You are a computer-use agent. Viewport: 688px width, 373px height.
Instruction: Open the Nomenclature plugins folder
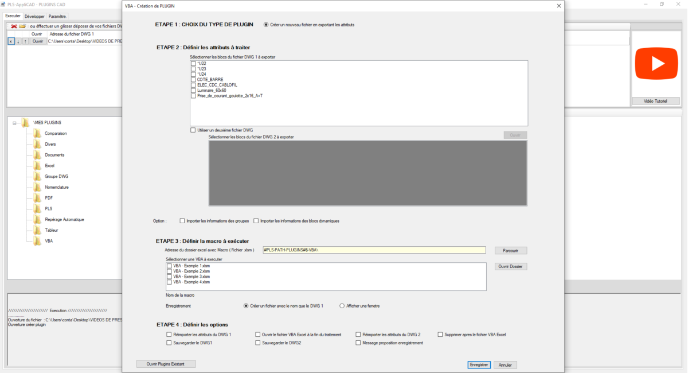point(57,187)
